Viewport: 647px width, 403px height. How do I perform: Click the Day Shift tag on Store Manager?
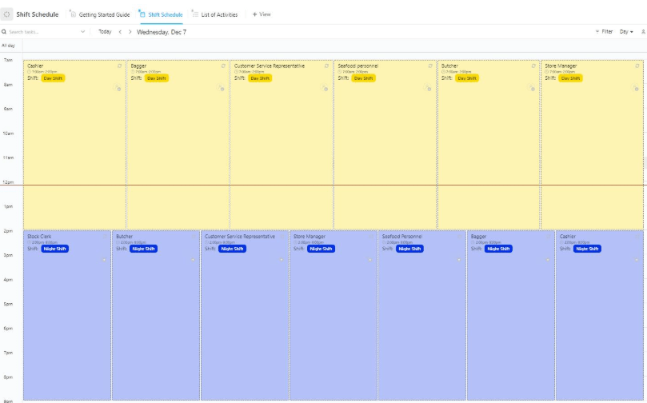[x=570, y=78]
